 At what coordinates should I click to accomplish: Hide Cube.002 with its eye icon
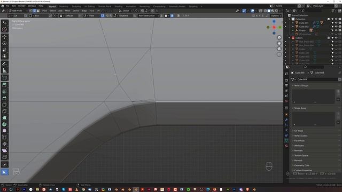pyautogui.click(x=336, y=27)
